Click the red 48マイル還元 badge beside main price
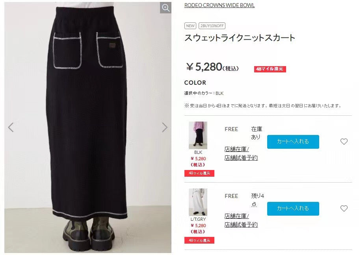The width and height of the screenshot is (359, 255). [270, 69]
